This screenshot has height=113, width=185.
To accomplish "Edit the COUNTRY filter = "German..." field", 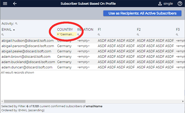I will 67,34.
